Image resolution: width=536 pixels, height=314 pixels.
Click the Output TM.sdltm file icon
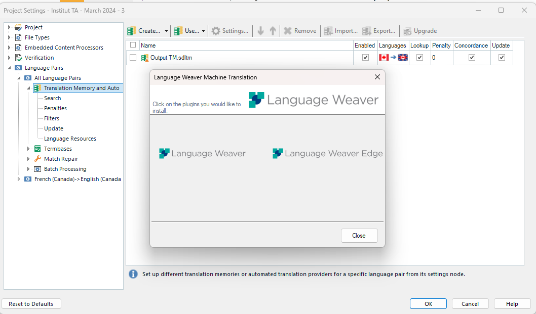tap(145, 58)
